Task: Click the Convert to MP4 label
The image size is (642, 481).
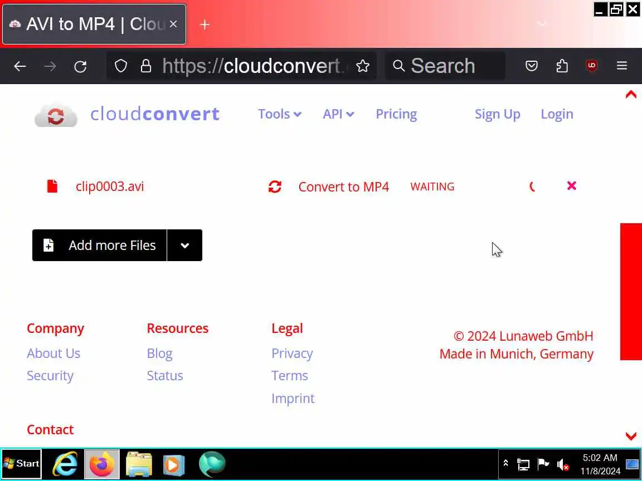Action: pyautogui.click(x=343, y=187)
